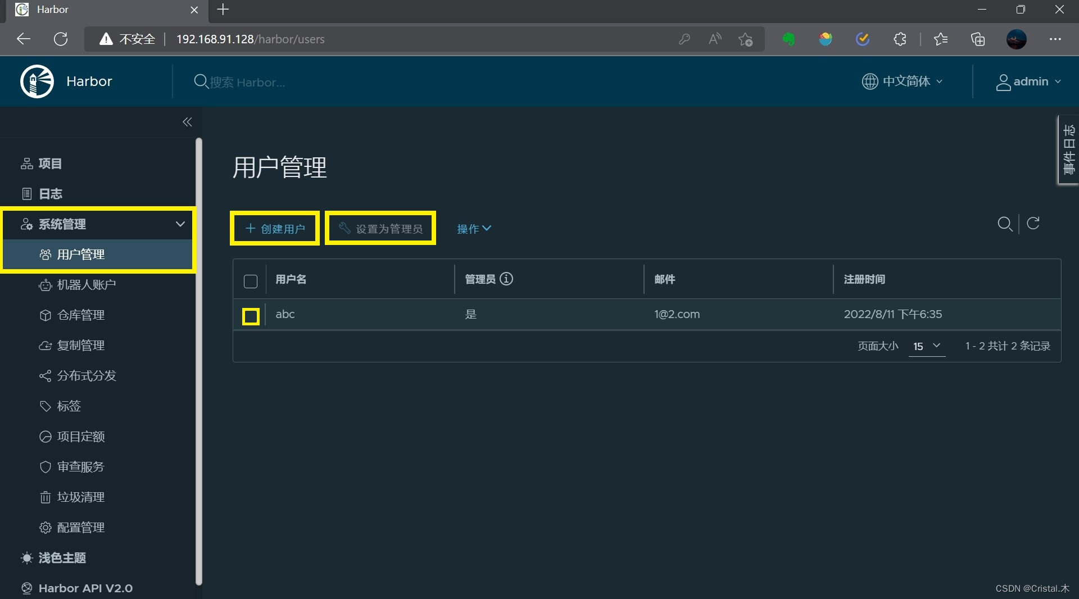Expand the 操作 actions dropdown

tap(474, 229)
